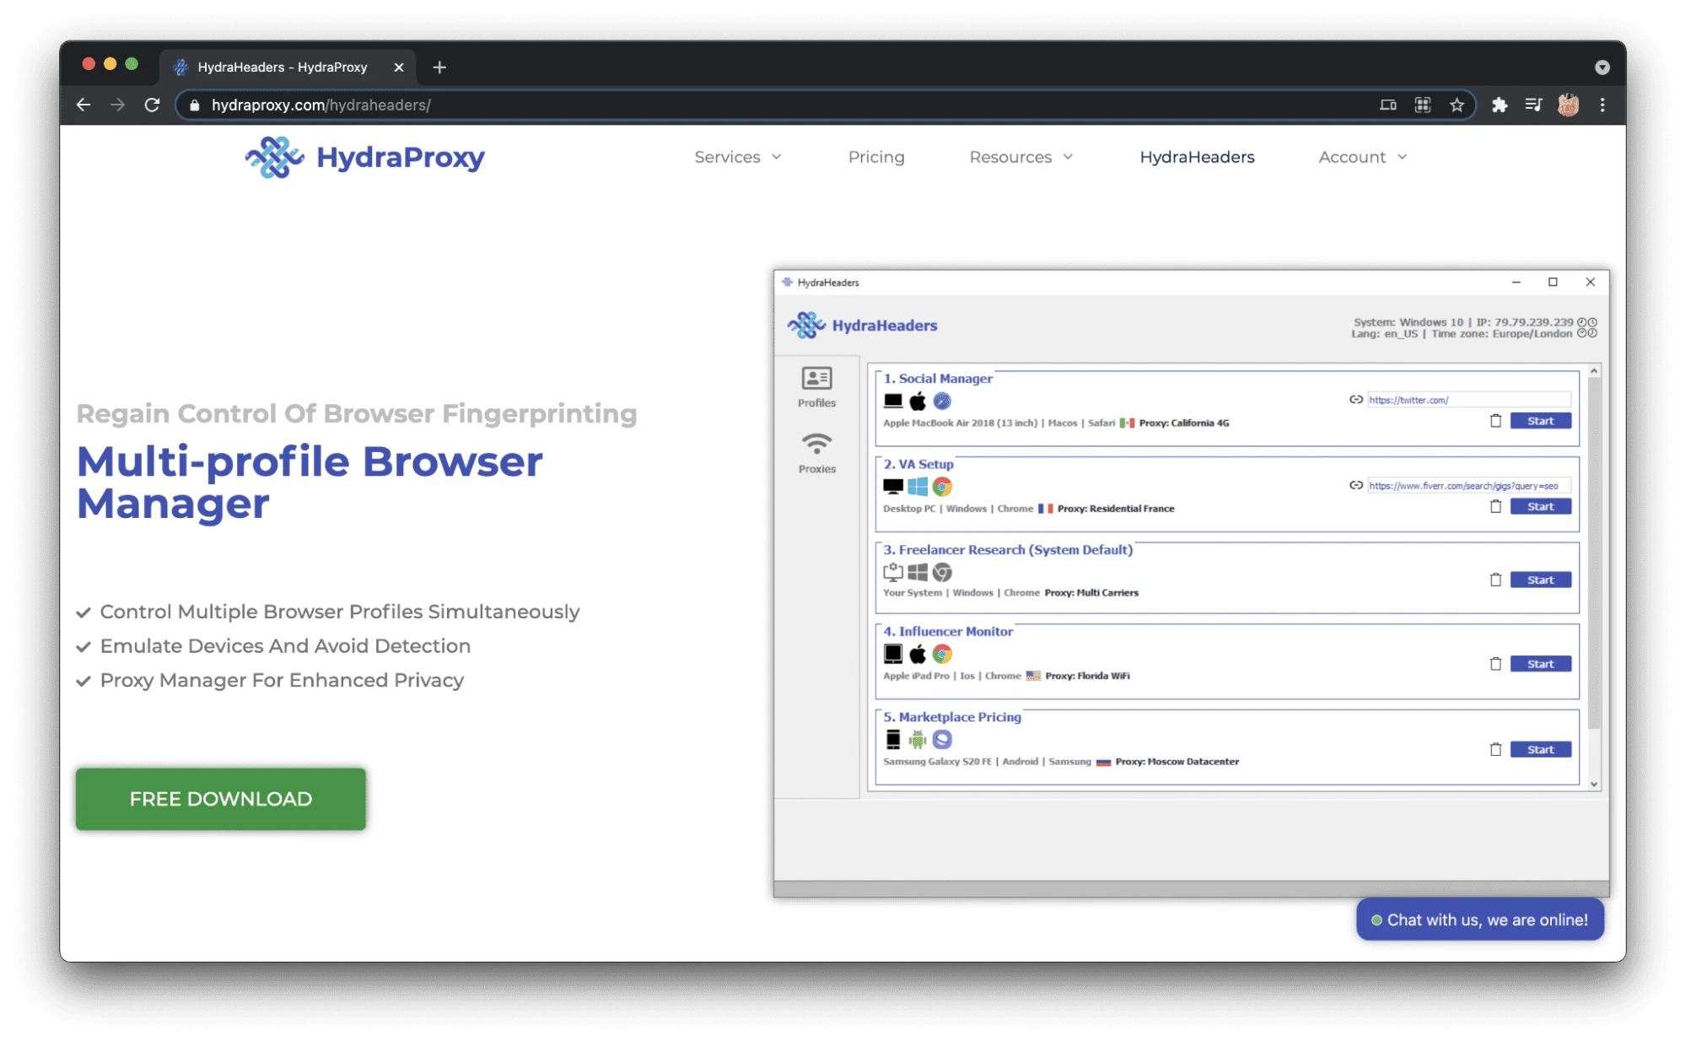Open the Pricing page

coord(876,157)
